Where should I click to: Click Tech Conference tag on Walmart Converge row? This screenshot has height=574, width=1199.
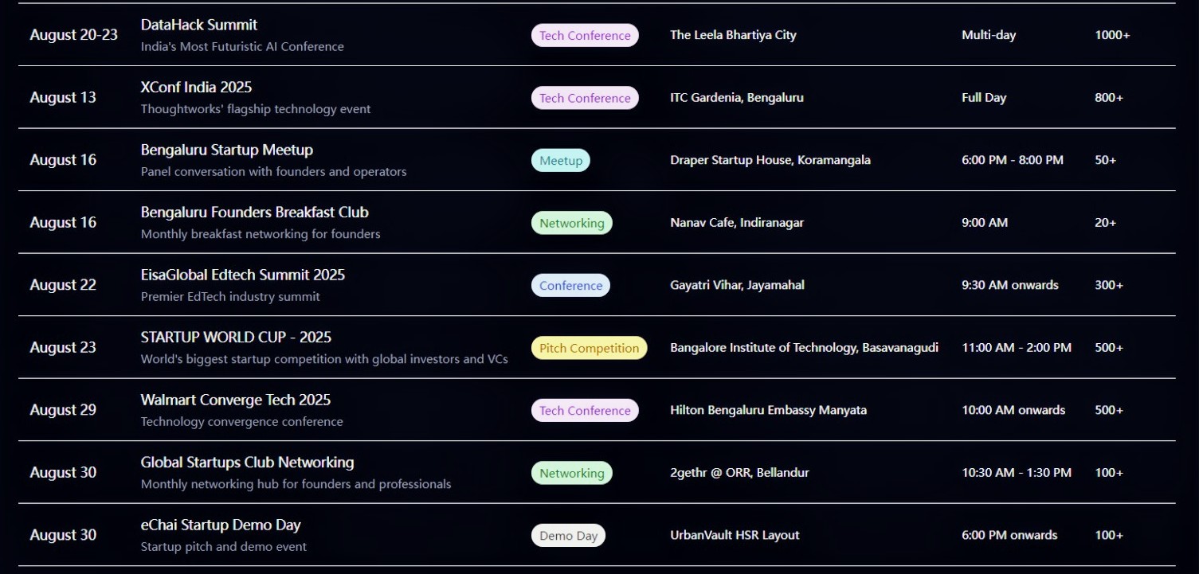coord(585,410)
